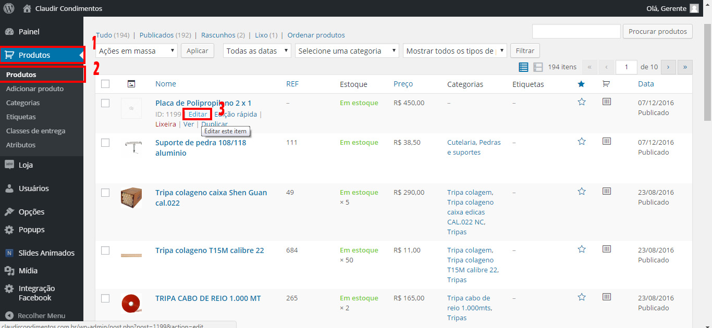
Task: Check the Suporte de pedra product checkbox
Action: [x=105, y=143]
